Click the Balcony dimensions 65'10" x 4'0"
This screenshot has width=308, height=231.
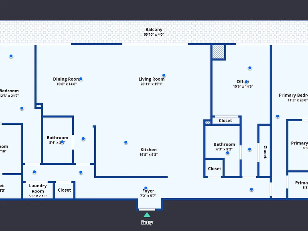point(154,34)
